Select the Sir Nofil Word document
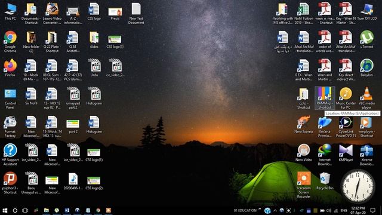The image size is (382, 215). pyautogui.click(x=31, y=96)
